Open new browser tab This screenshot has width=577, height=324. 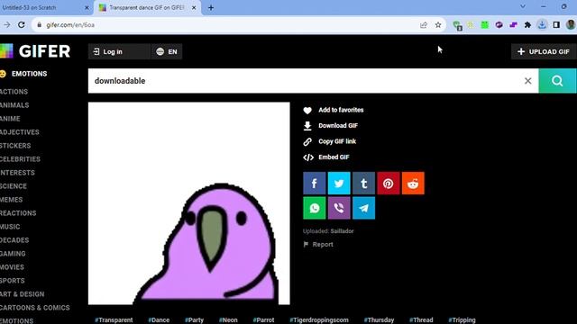[x=211, y=8]
